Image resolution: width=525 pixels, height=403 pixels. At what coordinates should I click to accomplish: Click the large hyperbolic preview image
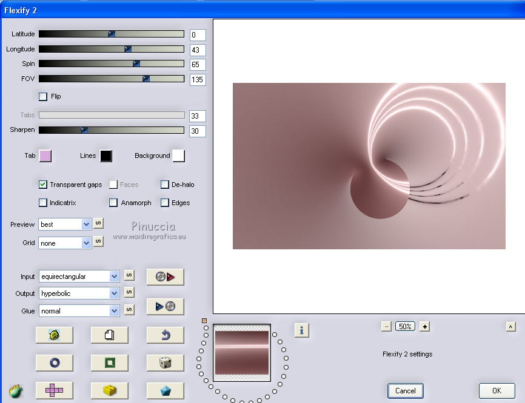pos(369,166)
